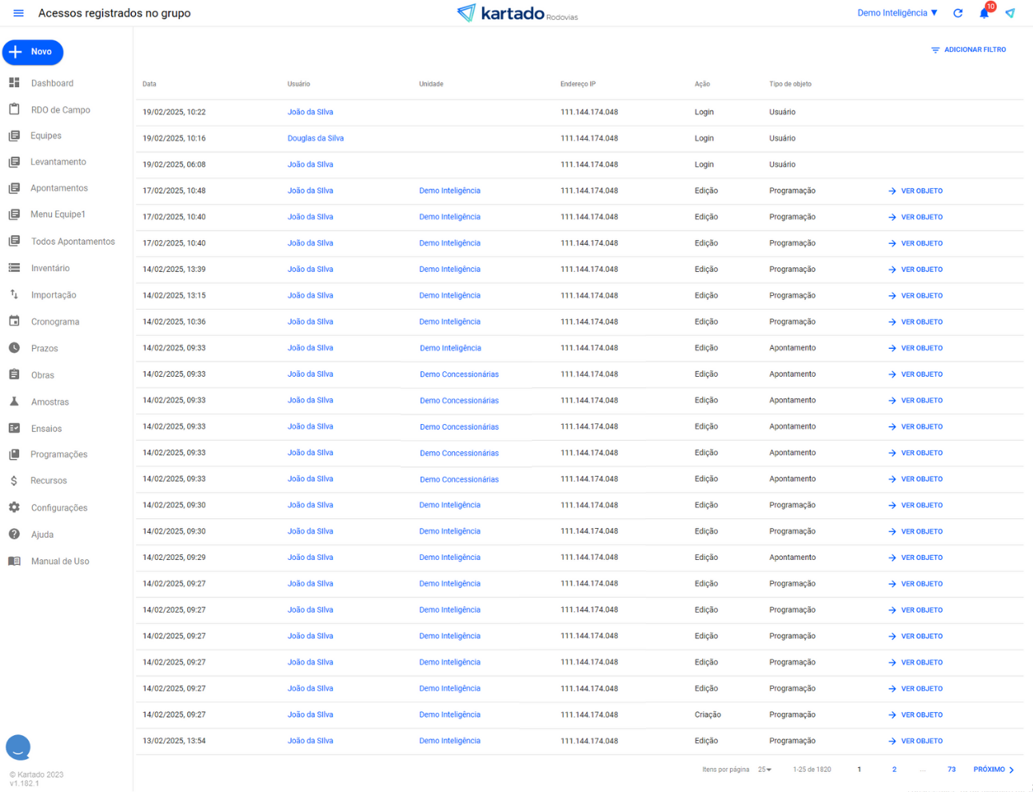Go to next page with Próximo

(993, 770)
